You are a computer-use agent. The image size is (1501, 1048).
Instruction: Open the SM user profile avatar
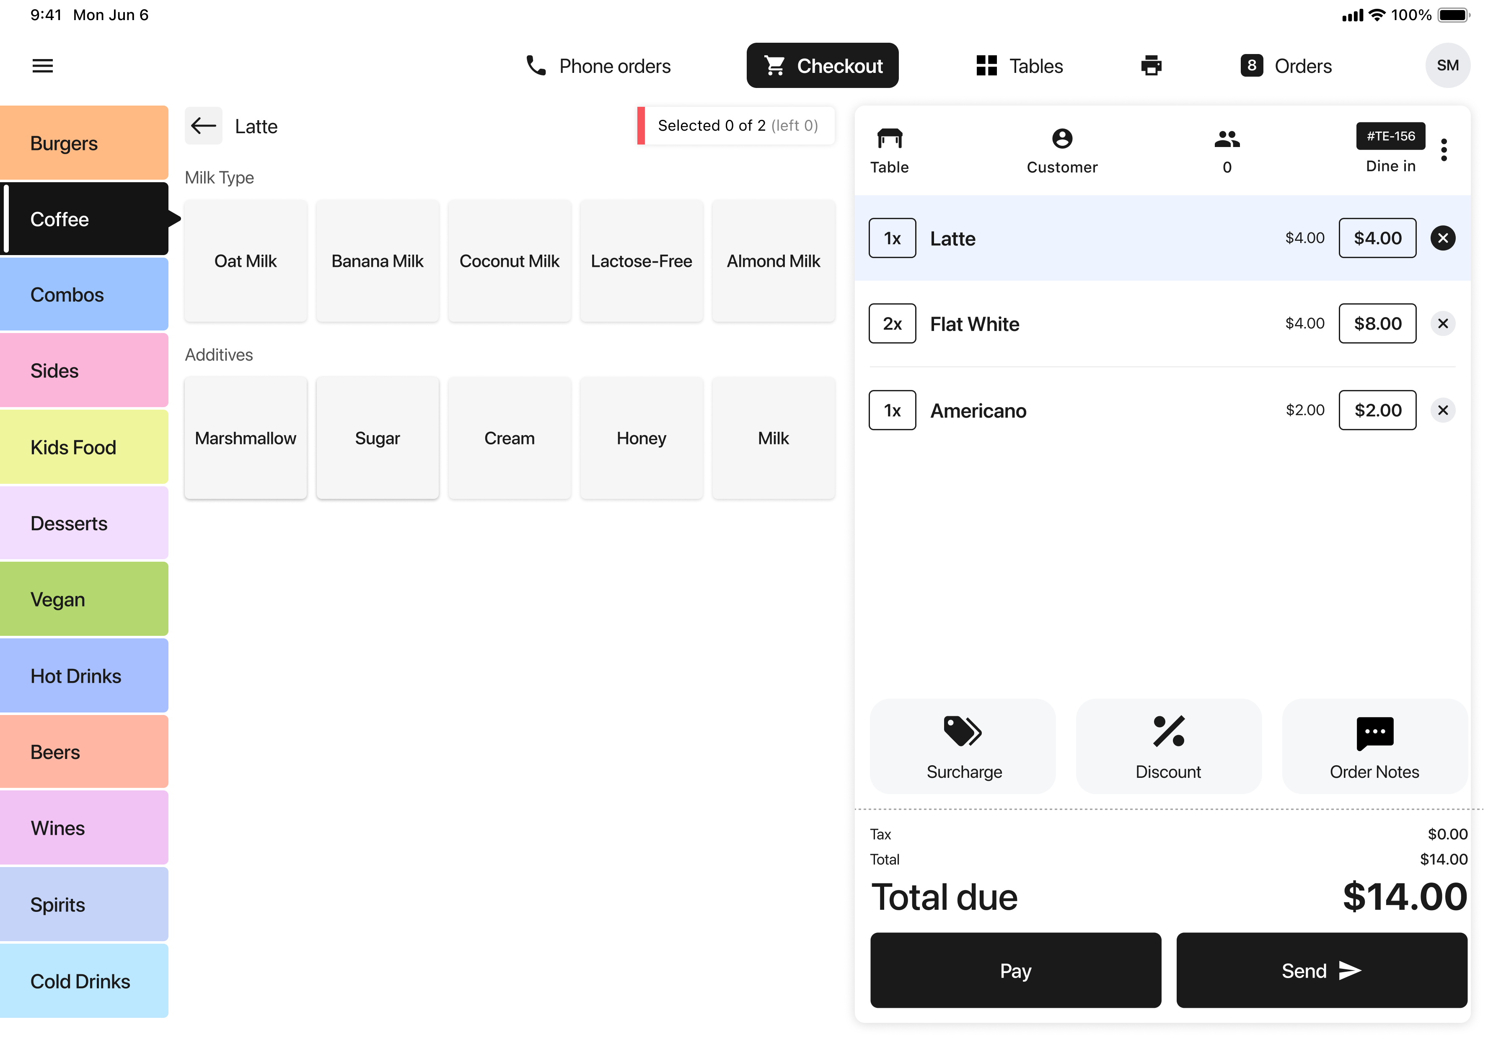1447,65
